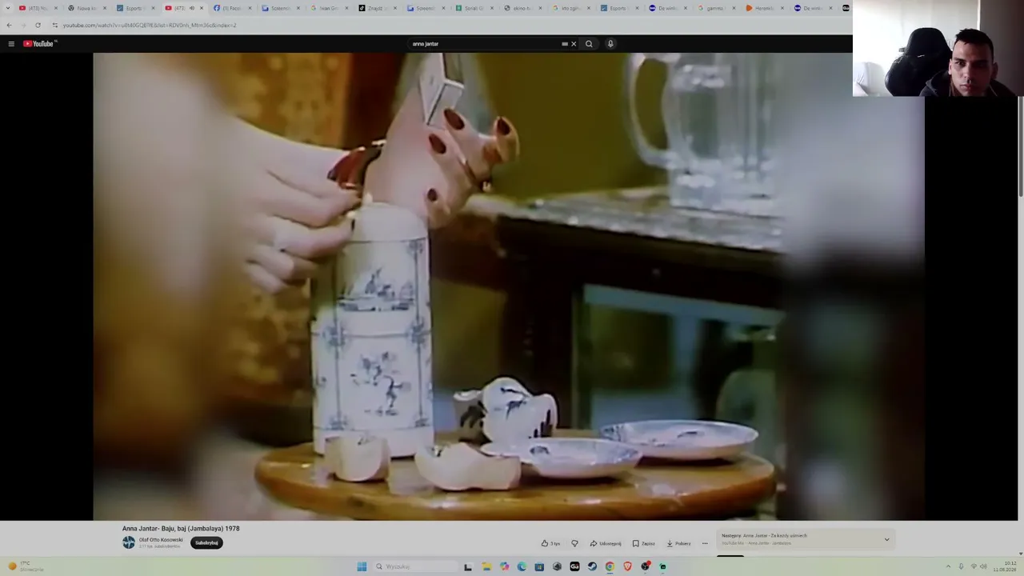Subscribe with the 'Subskrybuj' button
The image size is (1024, 576).
tap(206, 542)
